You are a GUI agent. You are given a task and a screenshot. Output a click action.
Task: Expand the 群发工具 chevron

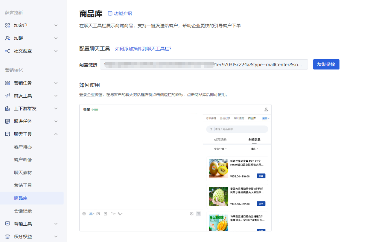(x=56, y=96)
